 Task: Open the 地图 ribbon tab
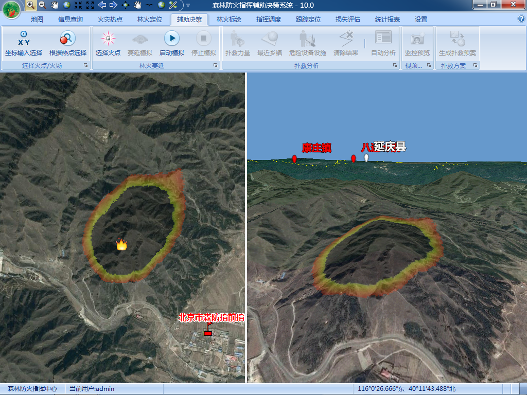(37, 20)
